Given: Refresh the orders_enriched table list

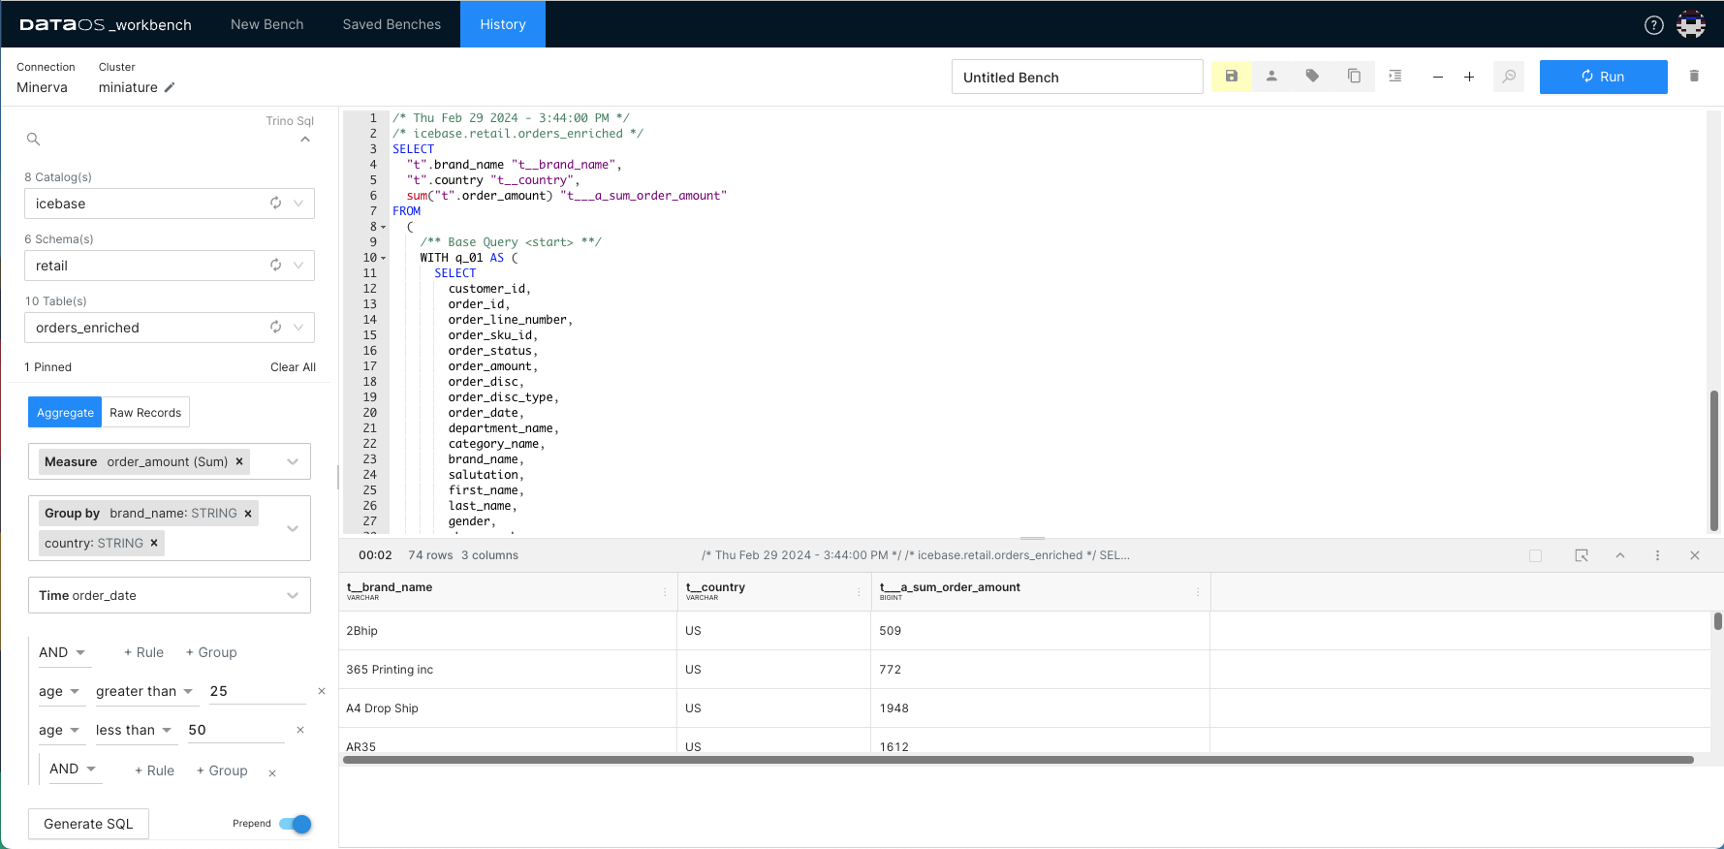Looking at the screenshot, I should tap(275, 328).
